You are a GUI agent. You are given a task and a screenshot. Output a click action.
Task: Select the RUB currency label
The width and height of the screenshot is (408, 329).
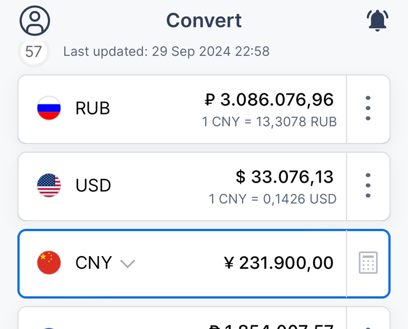click(x=93, y=108)
